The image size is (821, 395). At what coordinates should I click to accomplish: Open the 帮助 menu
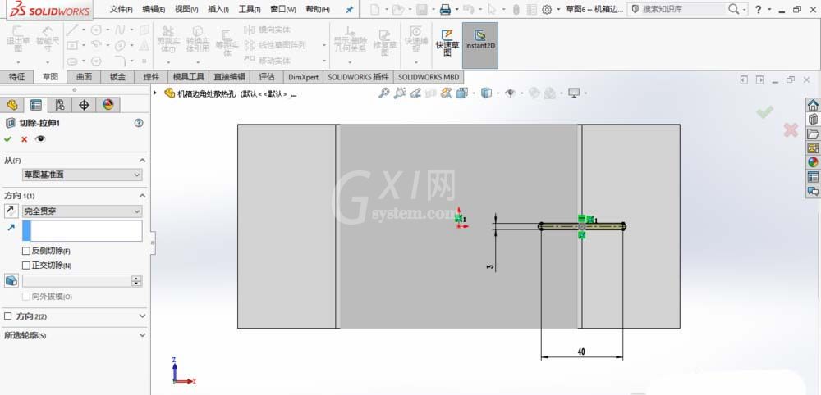[318, 9]
